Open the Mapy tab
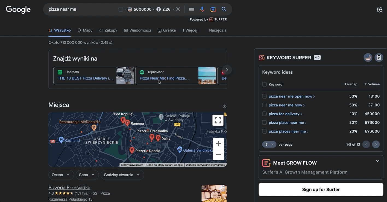 (x=85, y=30)
